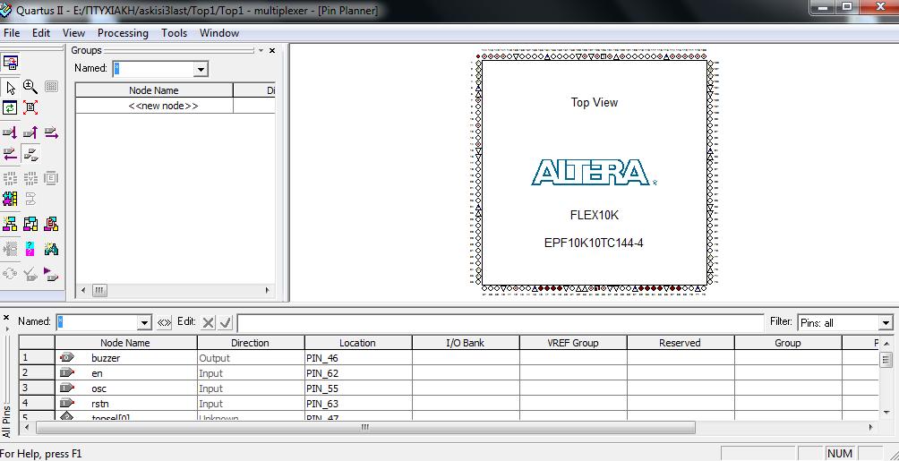Click the blue-yellow-magenta blocks hierarchy icon

coord(30,224)
